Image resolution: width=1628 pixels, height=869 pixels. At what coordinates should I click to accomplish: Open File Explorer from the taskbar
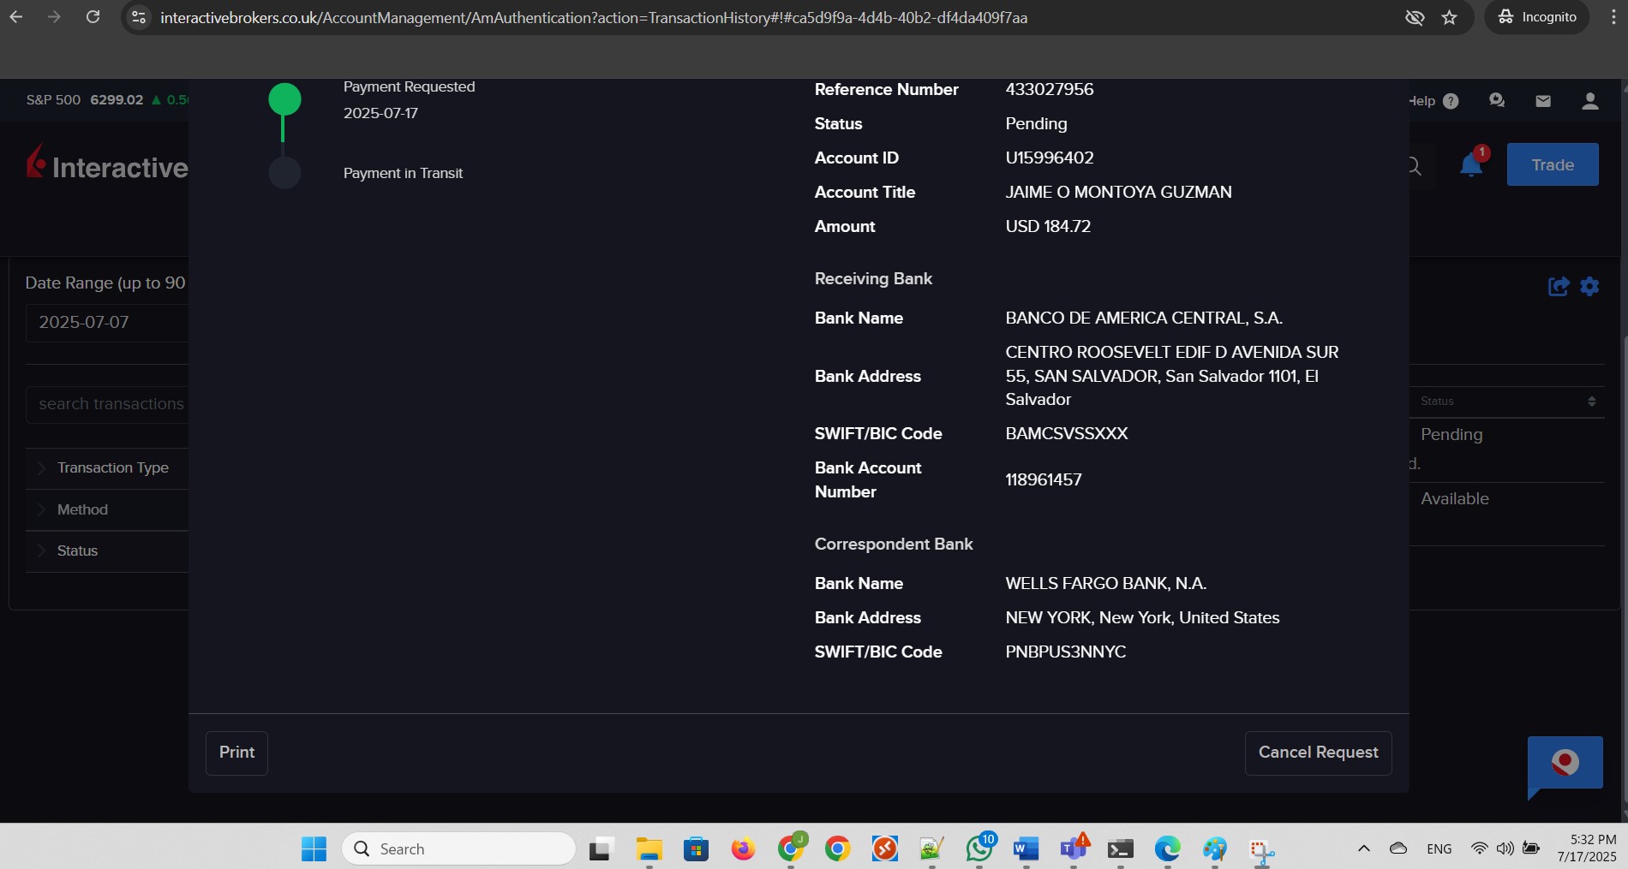(x=649, y=848)
